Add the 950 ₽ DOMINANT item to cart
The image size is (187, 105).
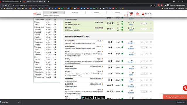(151, 67)
